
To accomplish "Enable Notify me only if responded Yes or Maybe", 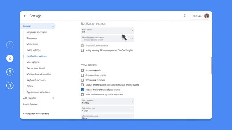I will (82, 51).
